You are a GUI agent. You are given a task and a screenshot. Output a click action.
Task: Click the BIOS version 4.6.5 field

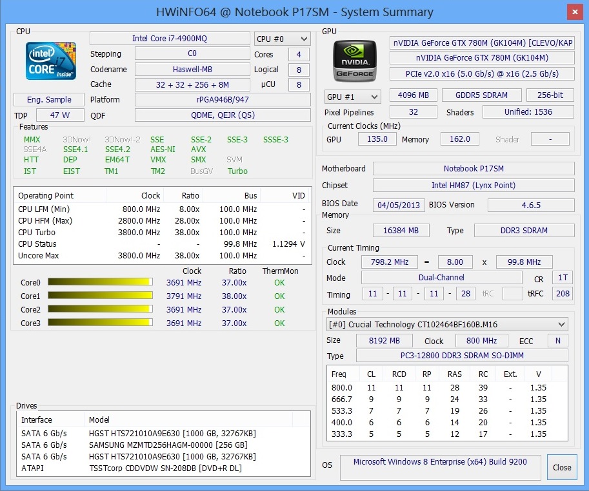[x=531, y=205]
